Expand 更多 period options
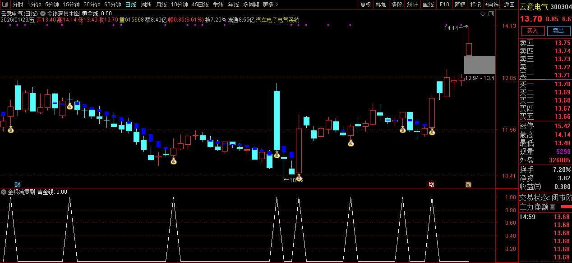 (270, 4)
